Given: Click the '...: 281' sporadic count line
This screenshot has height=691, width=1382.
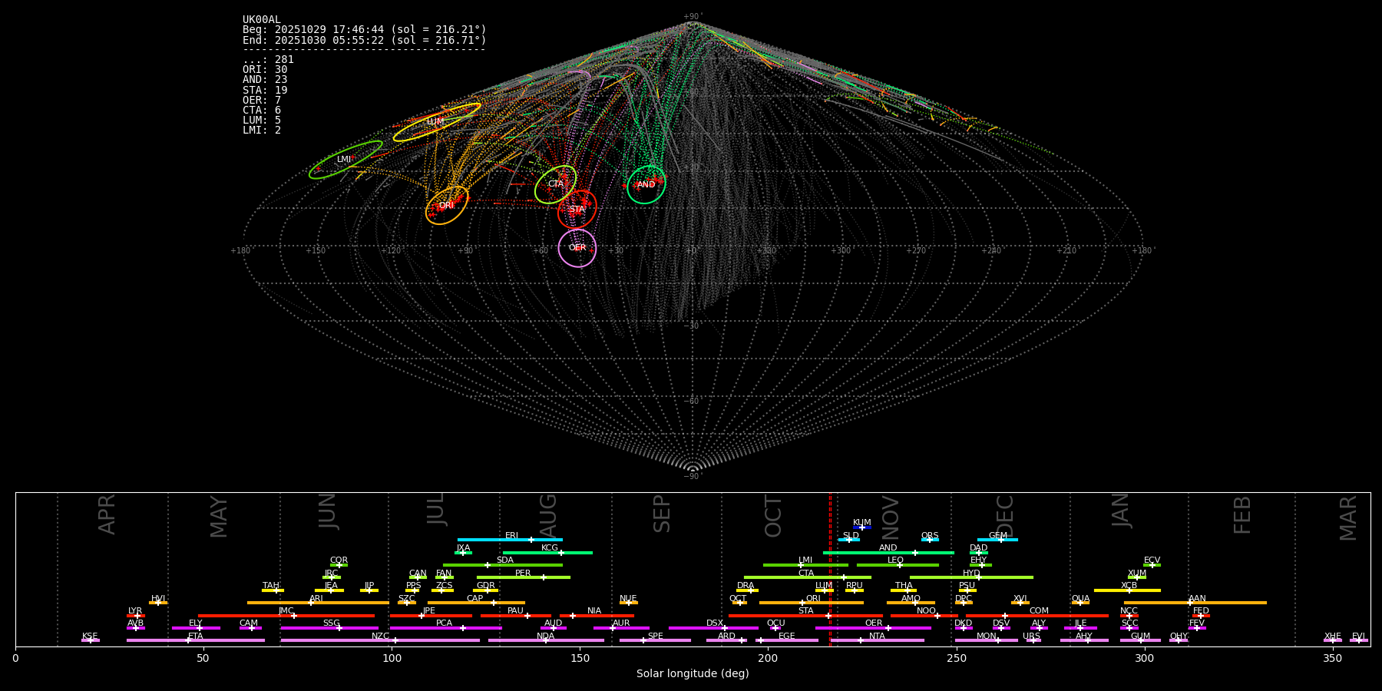Looking at the screenshot, I should (268, 59).
